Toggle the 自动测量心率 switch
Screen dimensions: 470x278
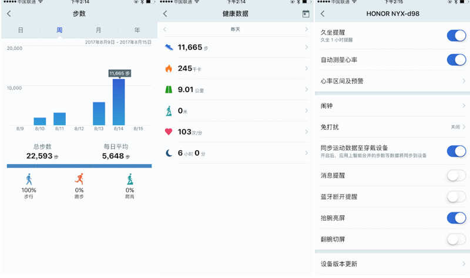[456, 60]
